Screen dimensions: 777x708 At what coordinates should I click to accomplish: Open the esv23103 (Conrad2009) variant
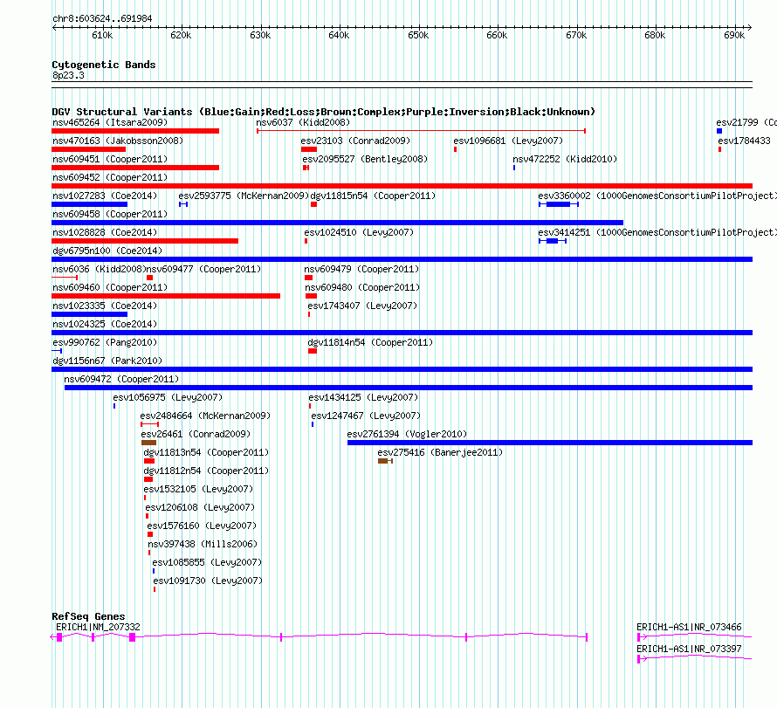pos(355,141)
